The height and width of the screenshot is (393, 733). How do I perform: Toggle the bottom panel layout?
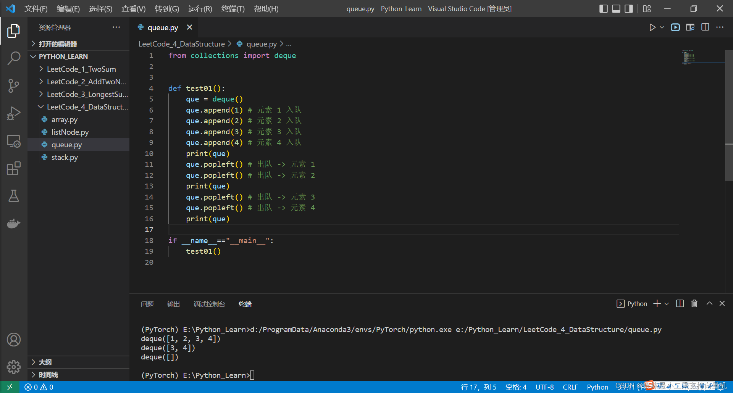tap(616, 9)
